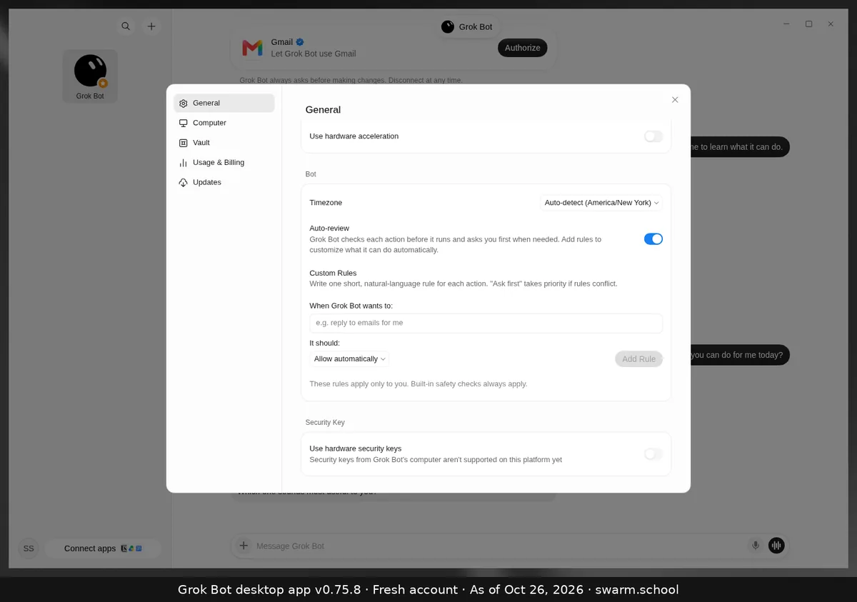Click the monitor icon beside Computer

(184, 123)
